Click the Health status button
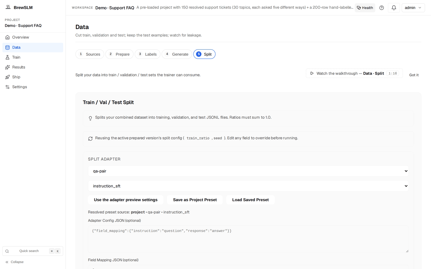This screenshot has height=269, width=431. (x=365, y=8)
